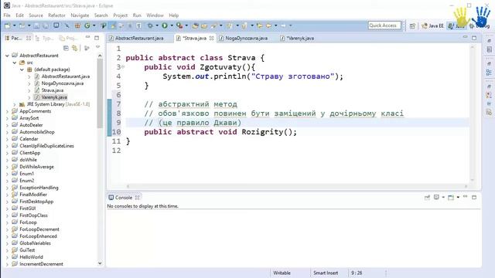
Task: Expand the AppComments project
Action: coord(7,111)
